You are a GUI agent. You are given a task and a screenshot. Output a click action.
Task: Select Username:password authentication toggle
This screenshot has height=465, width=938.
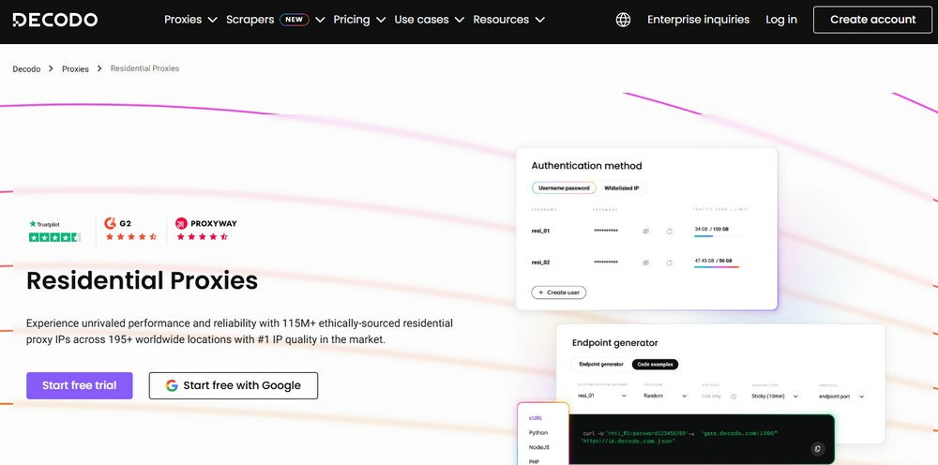tap(564, 188)
